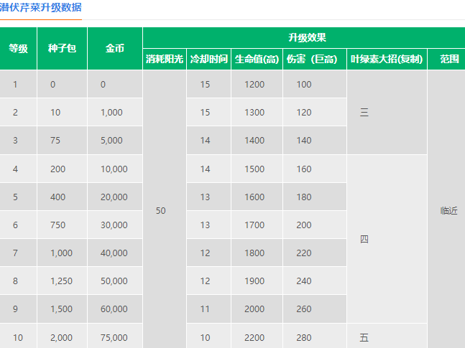Click the 750 seed packet cell
Image resolution: width=465 pixels, height=348 pixels.
click(x=62, y=225)
